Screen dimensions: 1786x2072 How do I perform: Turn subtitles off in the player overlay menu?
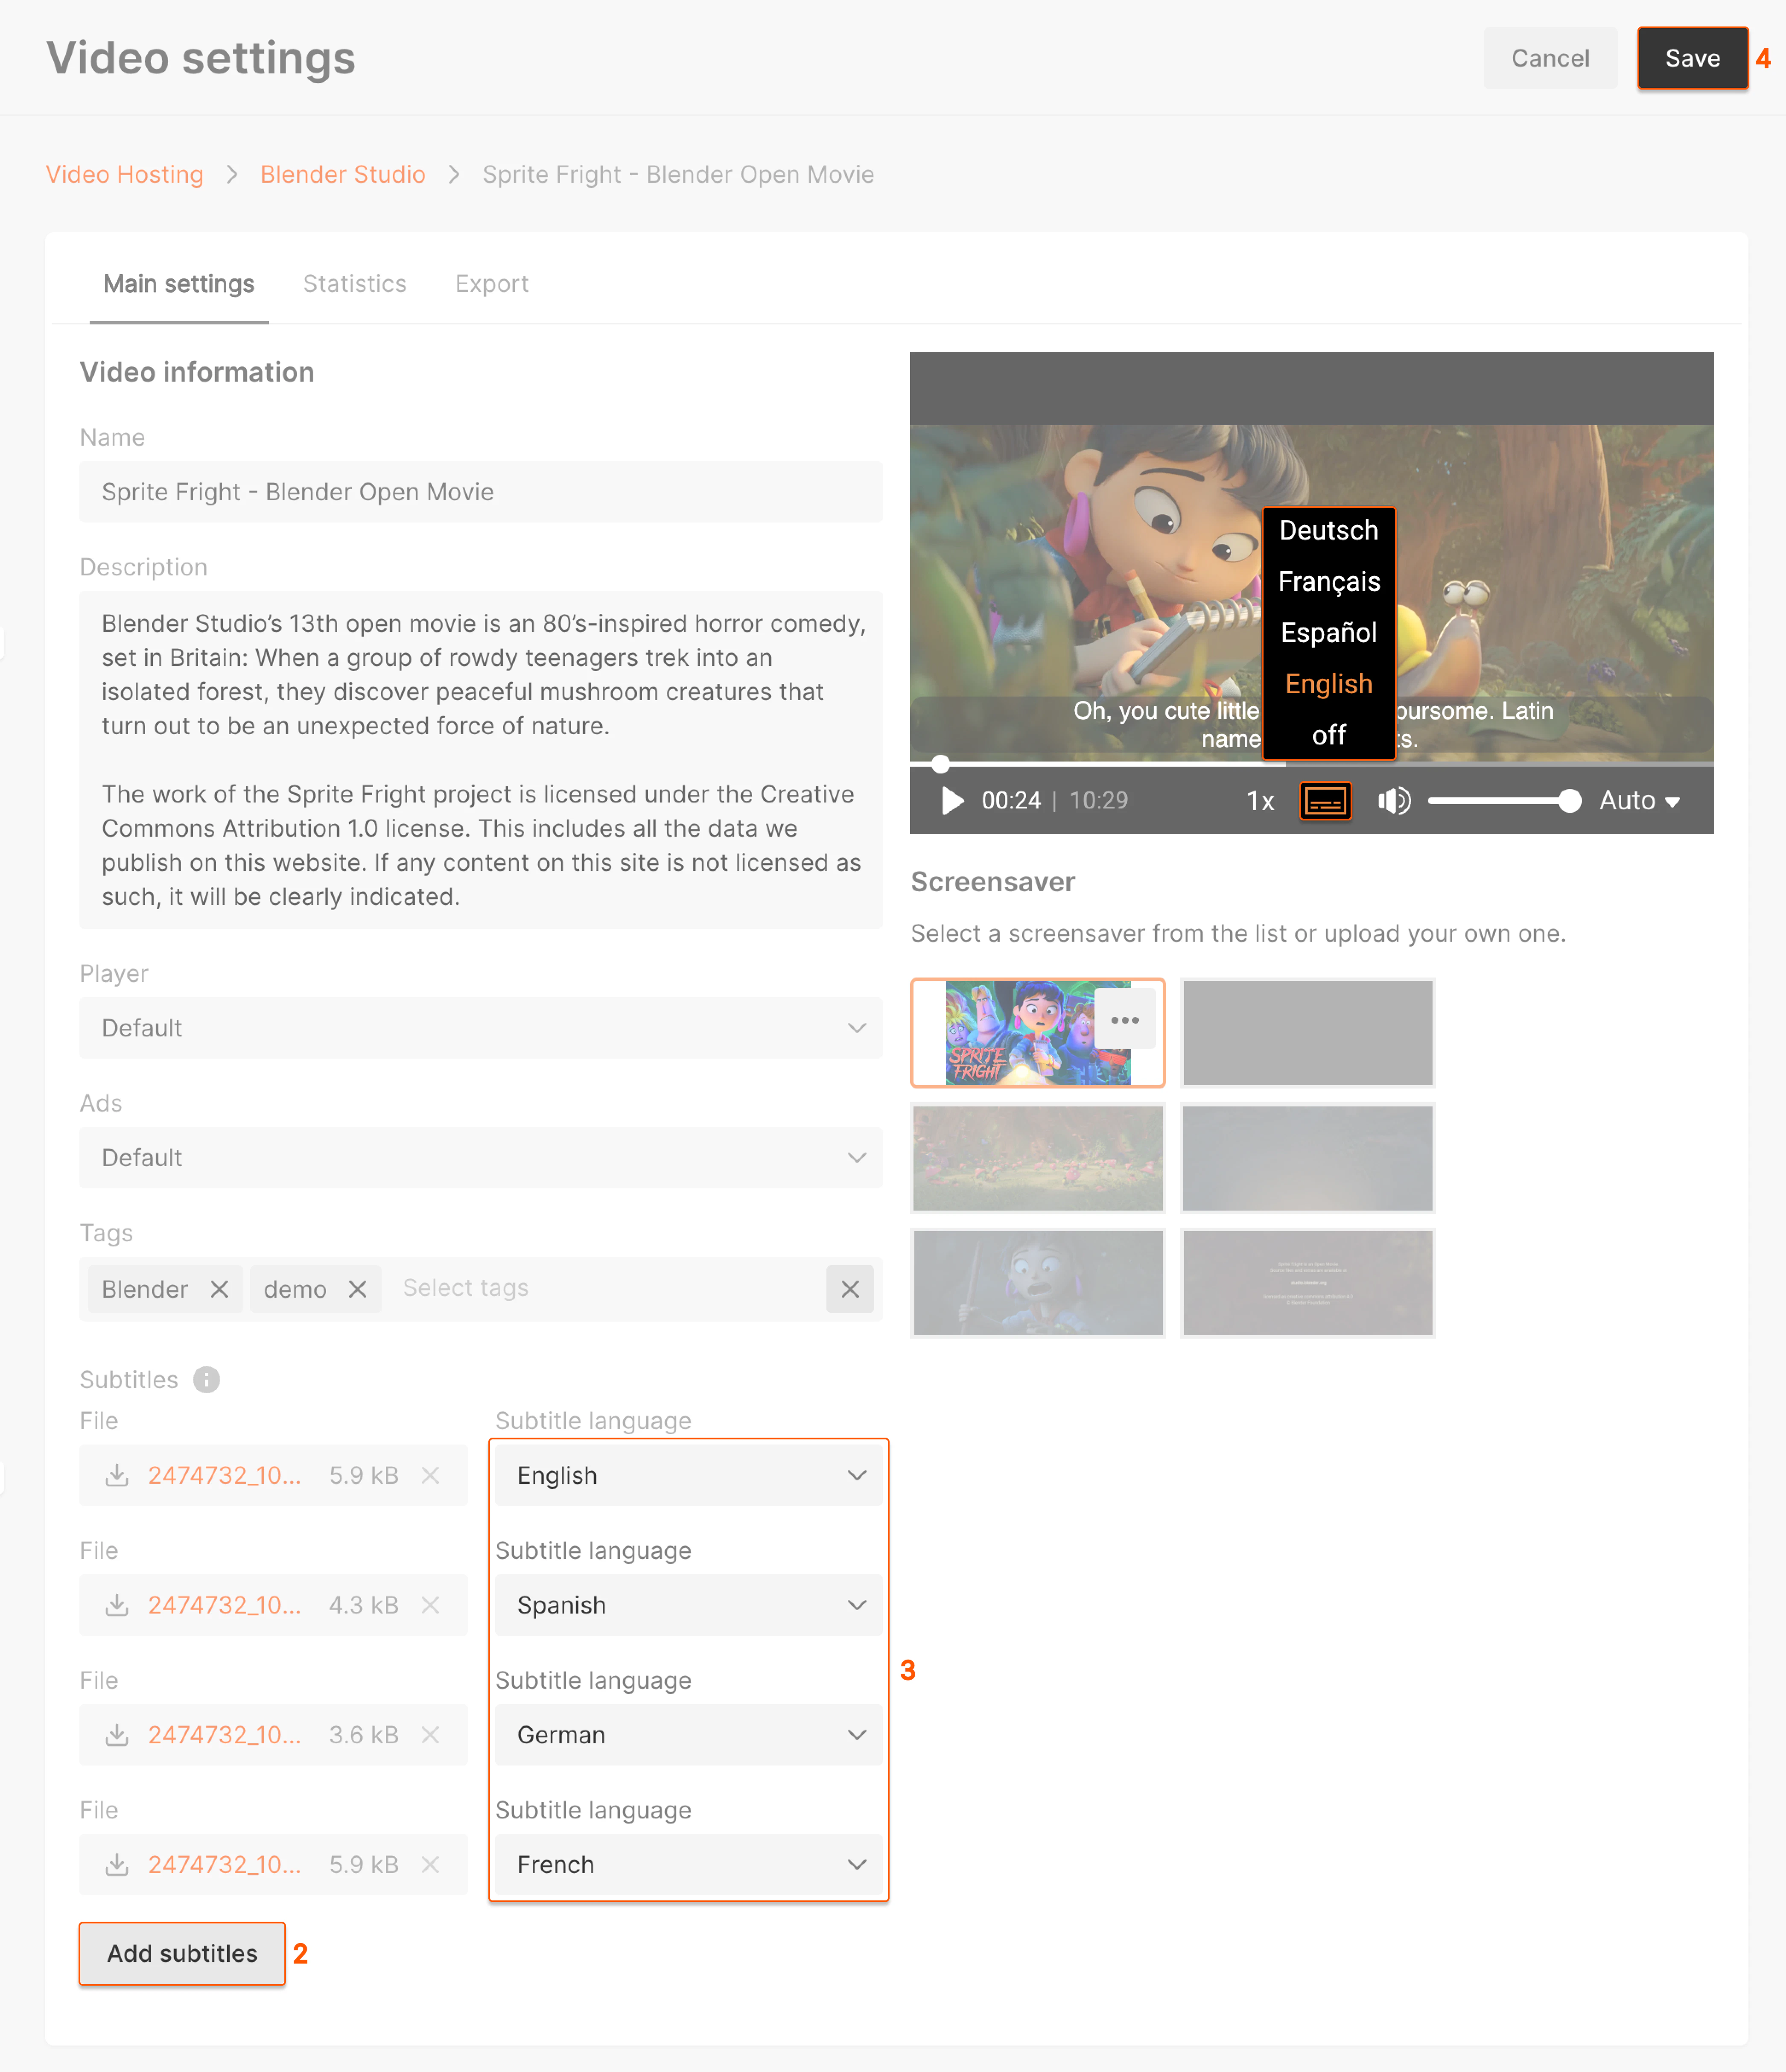pyautogui.click(x=1328, y=735)
